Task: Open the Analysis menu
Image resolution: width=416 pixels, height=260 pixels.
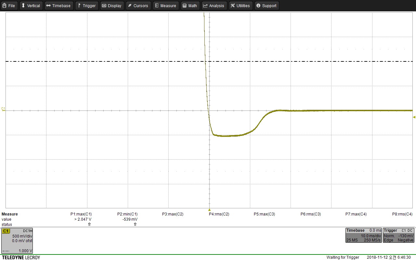Action: pos(214,6)
